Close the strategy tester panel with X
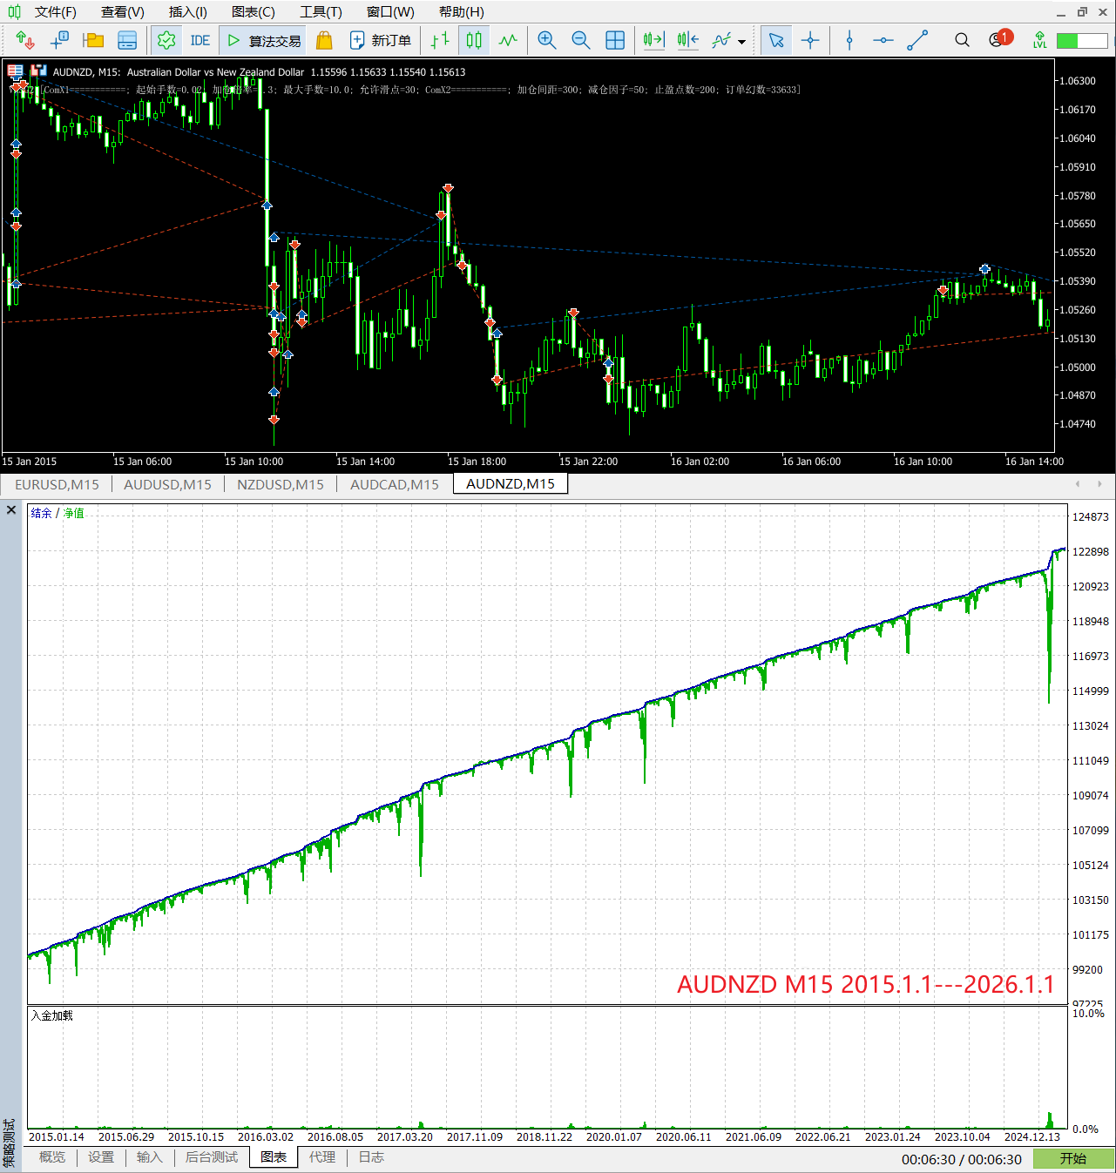This screenshot has height=1173, width=1116. coord(11,510)
